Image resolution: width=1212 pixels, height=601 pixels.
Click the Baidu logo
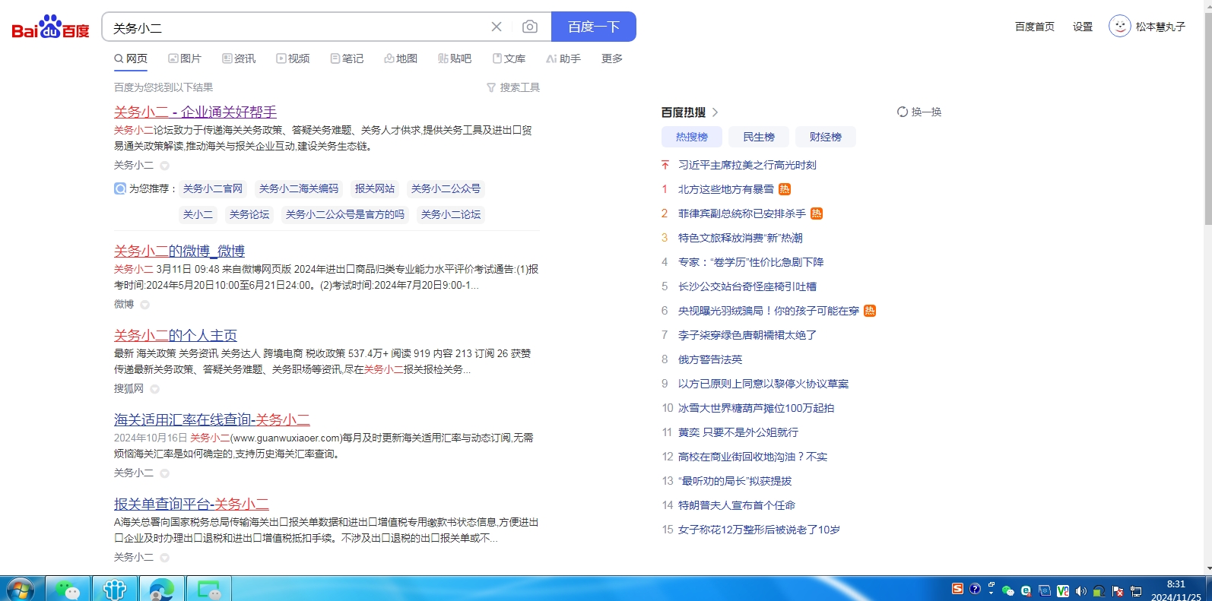(50, 27)
